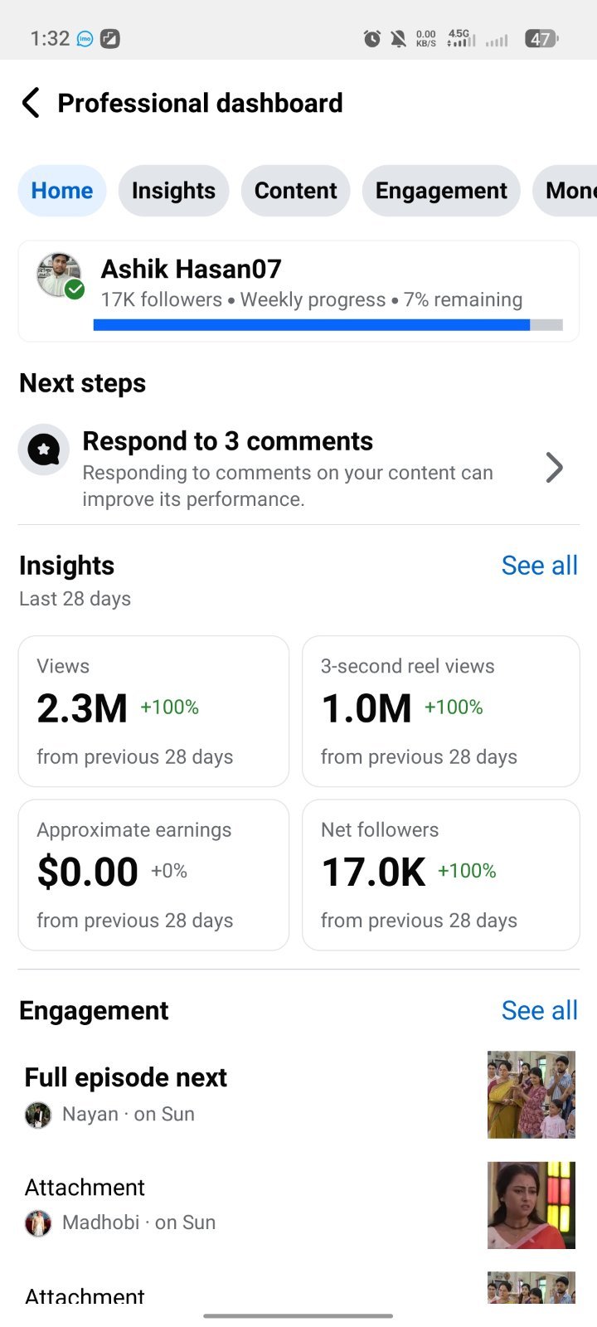The width and height of the screenshot is (597, 1327).
Task: Tap Nayan's small avatar icon
Action: click(38, 1115)
